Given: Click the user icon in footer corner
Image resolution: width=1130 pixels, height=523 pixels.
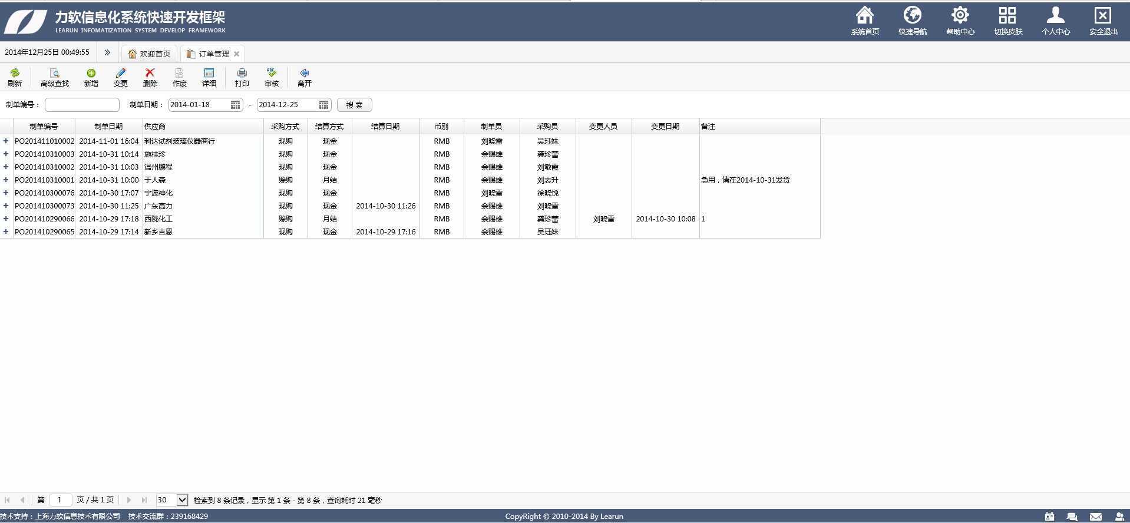Looking at the screenshot, I should 1119,517.
